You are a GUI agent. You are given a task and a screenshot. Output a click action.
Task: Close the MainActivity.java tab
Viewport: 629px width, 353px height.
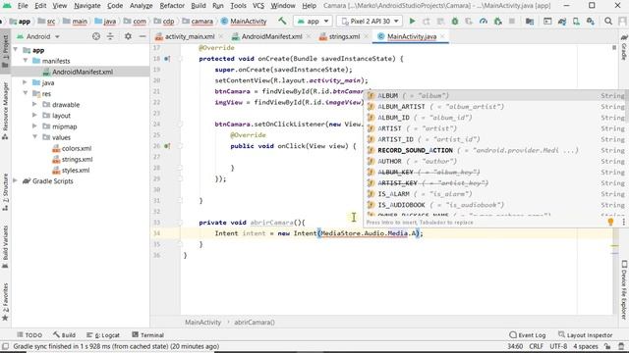[443, 36]
